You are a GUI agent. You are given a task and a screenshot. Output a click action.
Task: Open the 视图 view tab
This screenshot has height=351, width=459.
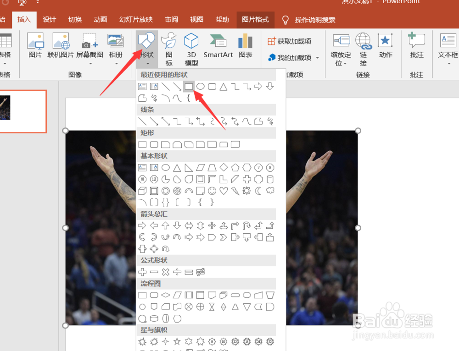[197, 20]
